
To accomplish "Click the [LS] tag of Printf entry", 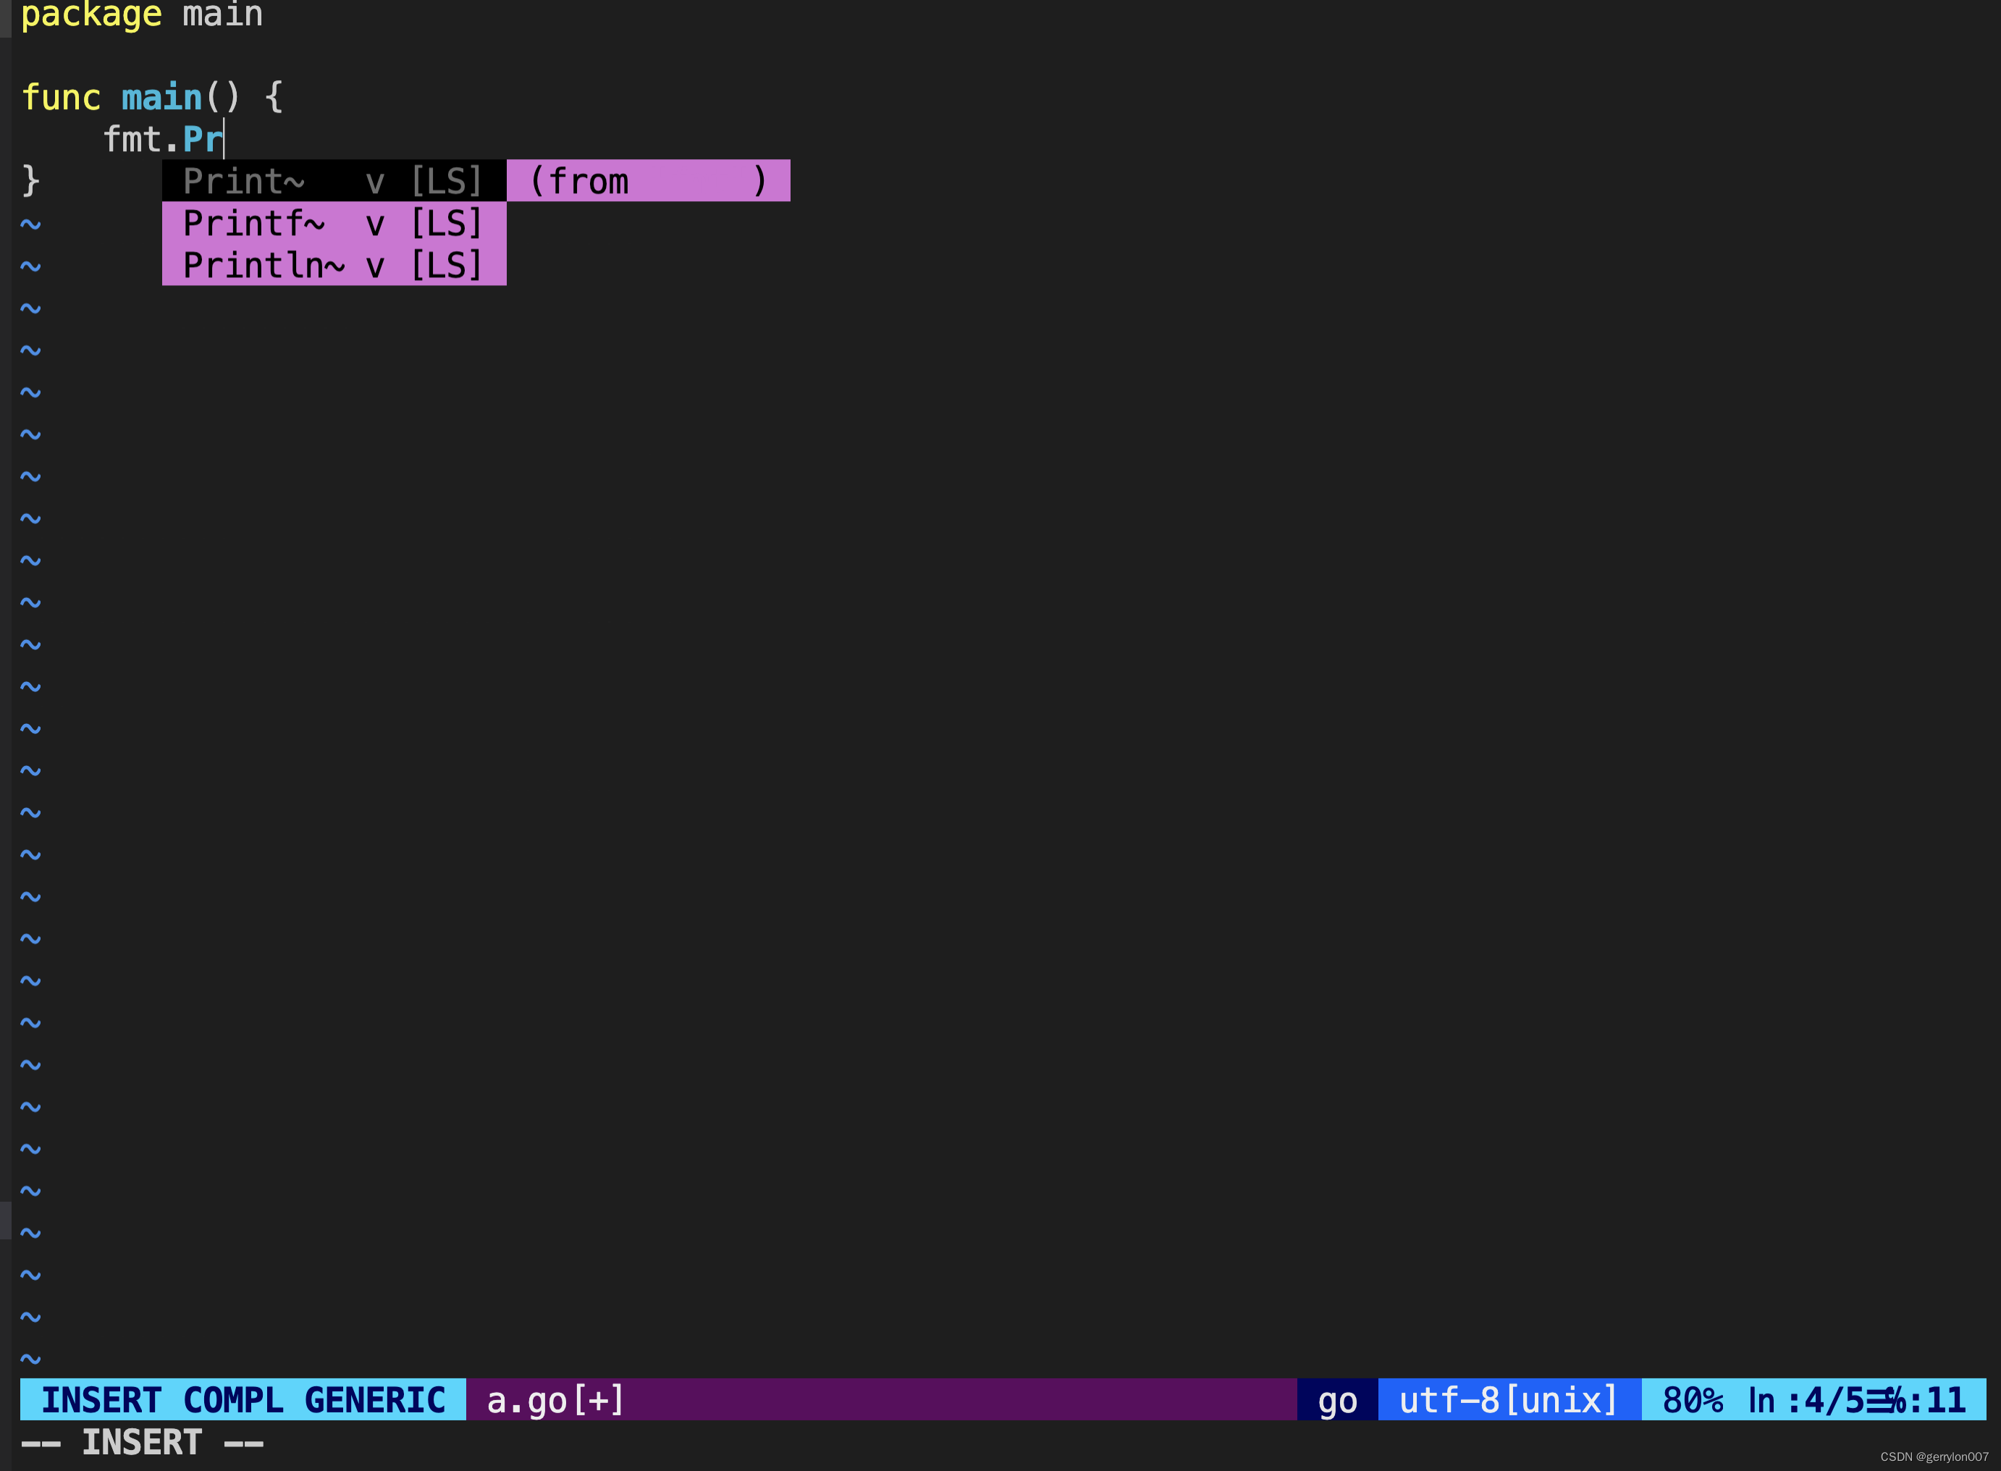I will (x=446, y=223).
